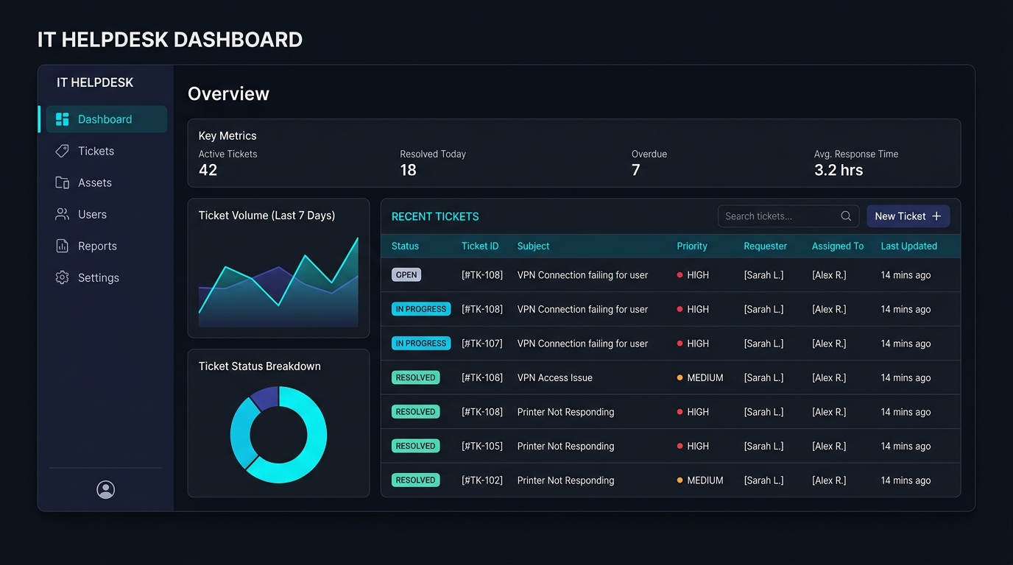
Task: Click the Active Tickets value 42
Action: click(x=208, y=170)
